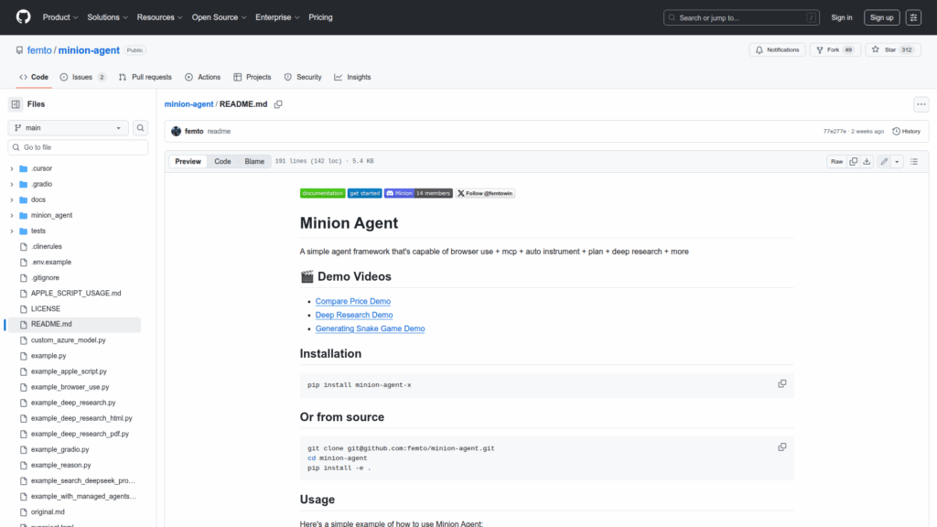
Task: Click the search files magnifier icon
Action: [141, 128]
